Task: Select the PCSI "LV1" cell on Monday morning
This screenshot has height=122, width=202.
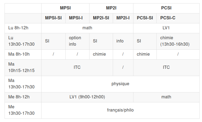Action: (166, 28)
